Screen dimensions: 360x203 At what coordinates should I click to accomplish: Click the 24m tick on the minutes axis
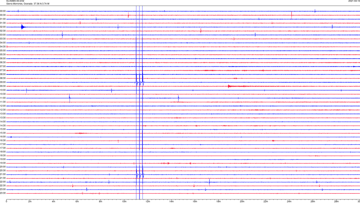(289, 201)
